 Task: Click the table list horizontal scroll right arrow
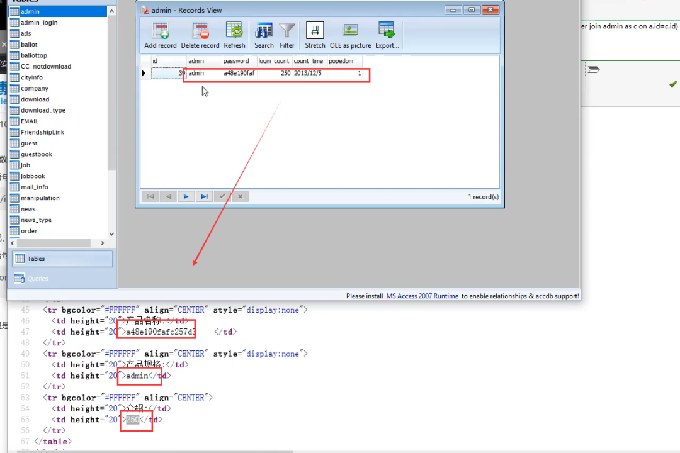tap(103, 243)
